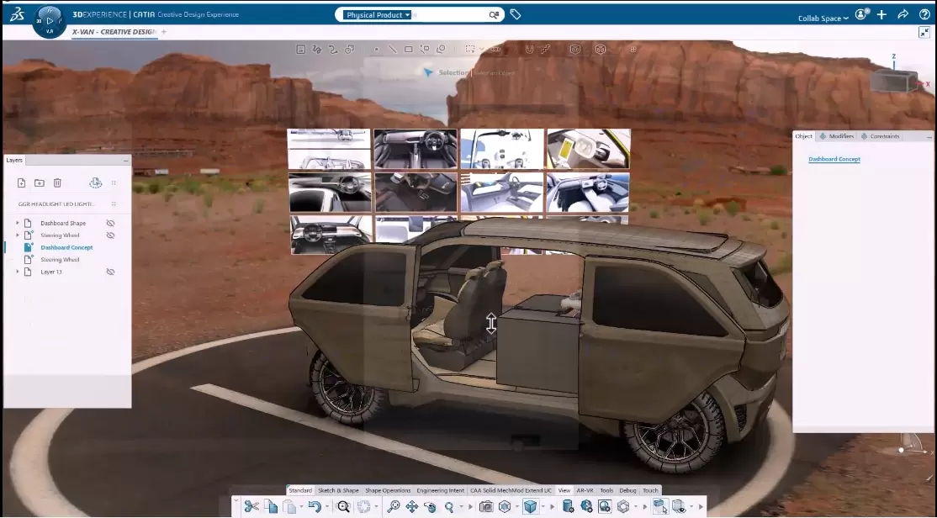Add a new layer in Layers panel

tap(22, 182)
